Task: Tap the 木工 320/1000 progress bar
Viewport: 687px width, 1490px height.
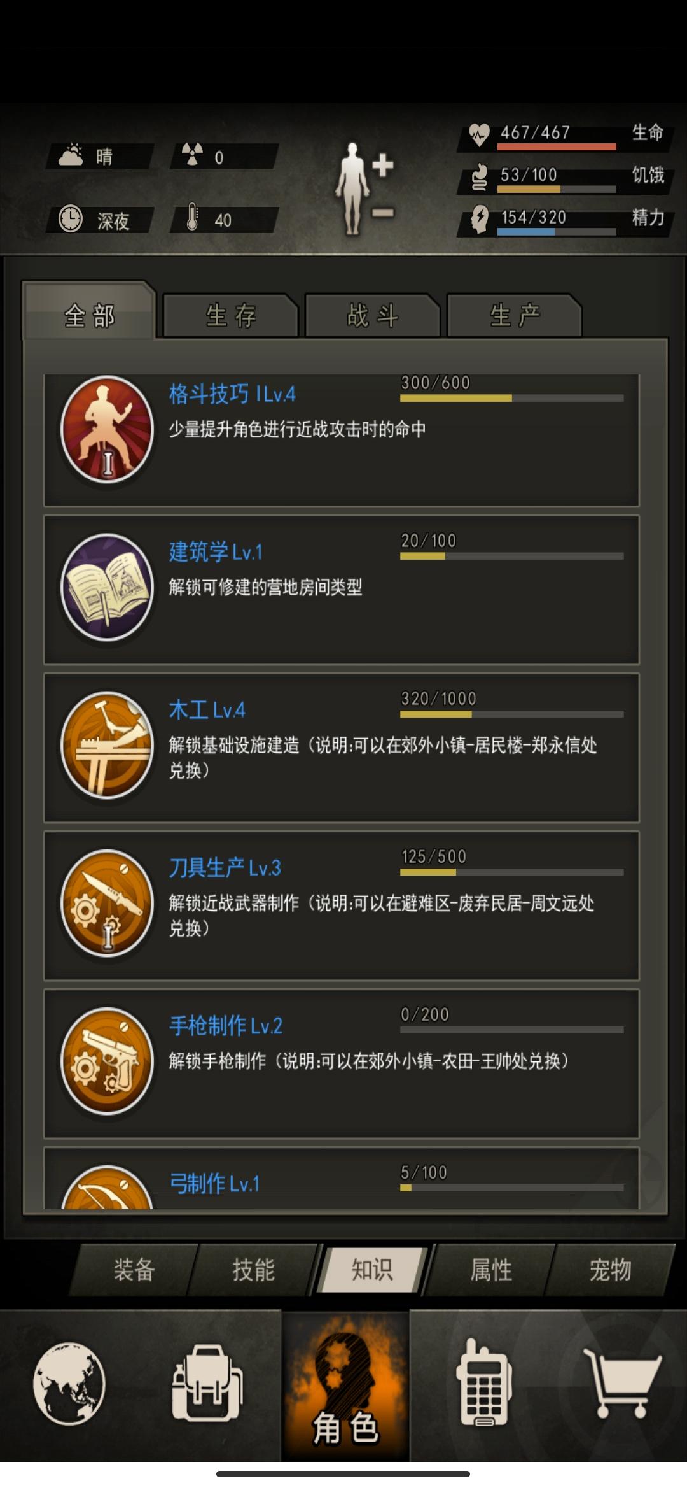Action: pyautogui.click(x=512, y=714)
